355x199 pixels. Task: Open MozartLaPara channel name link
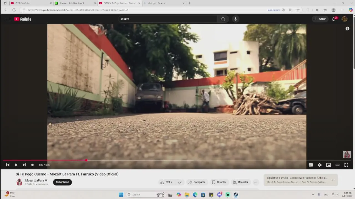(35, 180)
